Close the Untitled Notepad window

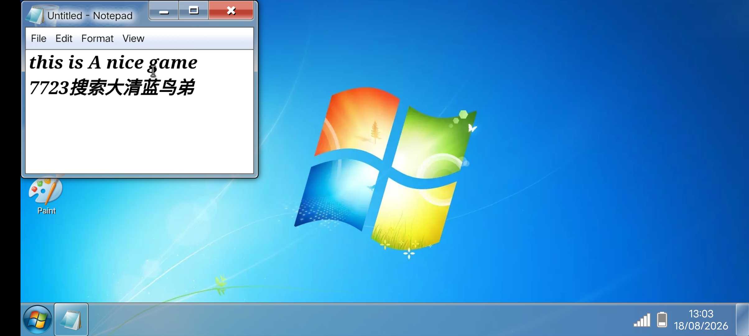click(231, 11)
